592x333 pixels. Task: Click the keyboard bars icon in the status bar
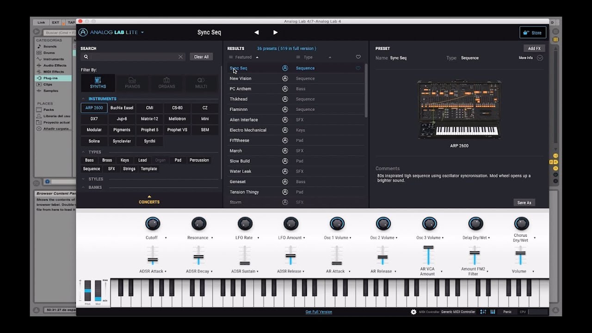493,312
